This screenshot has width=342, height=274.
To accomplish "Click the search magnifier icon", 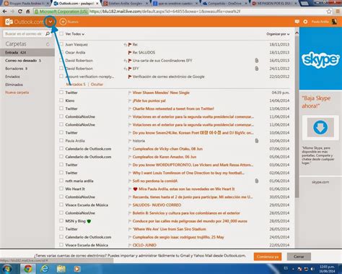I will pyautogui.click(x=48, y=34).
